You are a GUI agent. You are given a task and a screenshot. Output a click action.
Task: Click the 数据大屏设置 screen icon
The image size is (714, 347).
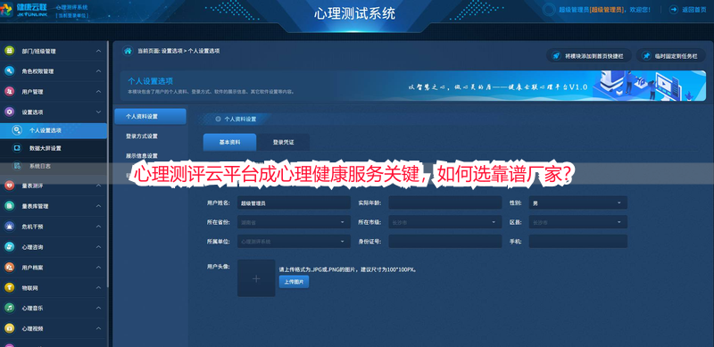17,148
